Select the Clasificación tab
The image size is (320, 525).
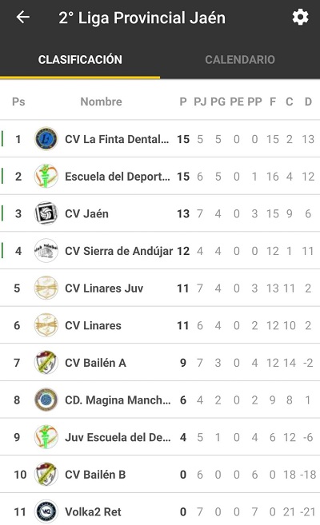tap(80, 60)
